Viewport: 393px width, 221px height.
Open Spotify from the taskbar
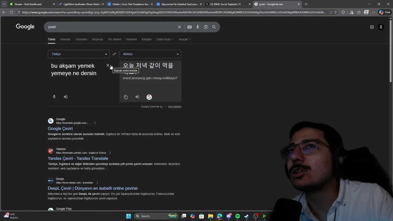(x=238, y=216)
